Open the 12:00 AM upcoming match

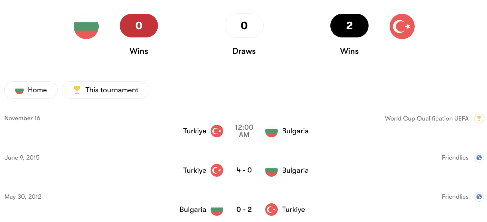(x=244, y=131)
